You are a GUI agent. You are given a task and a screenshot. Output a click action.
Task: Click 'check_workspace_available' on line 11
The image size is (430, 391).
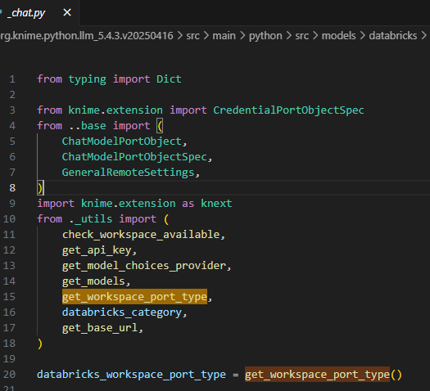(141, 235)
